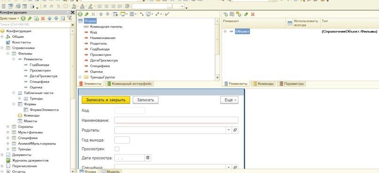
Task: Click the sort list icon beside the funnel
Action: 63,18
